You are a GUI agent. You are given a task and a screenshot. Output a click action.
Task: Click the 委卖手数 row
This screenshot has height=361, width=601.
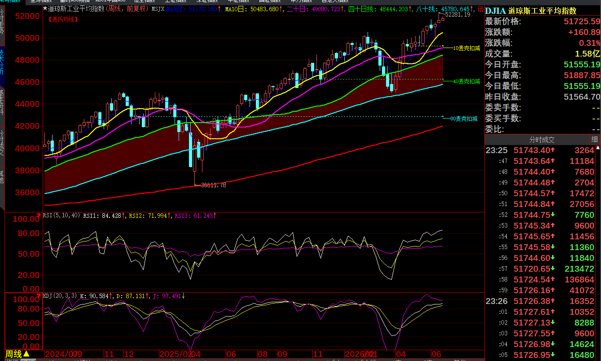(x=542, y=108)
